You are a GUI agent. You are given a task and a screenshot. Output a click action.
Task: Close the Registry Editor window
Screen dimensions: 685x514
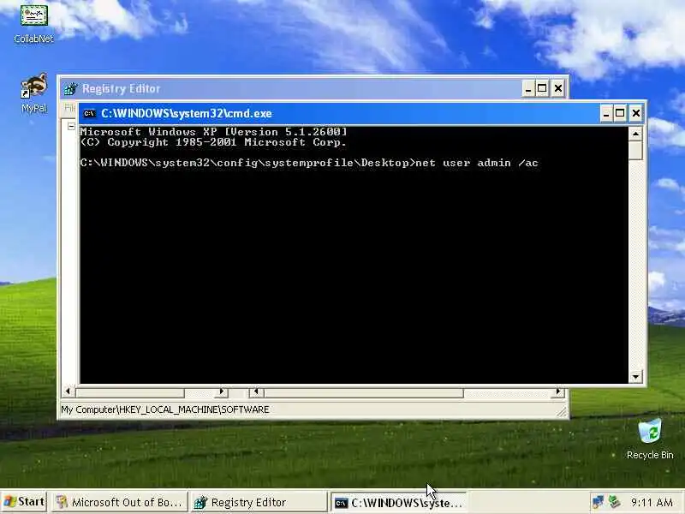coord(558,89)
